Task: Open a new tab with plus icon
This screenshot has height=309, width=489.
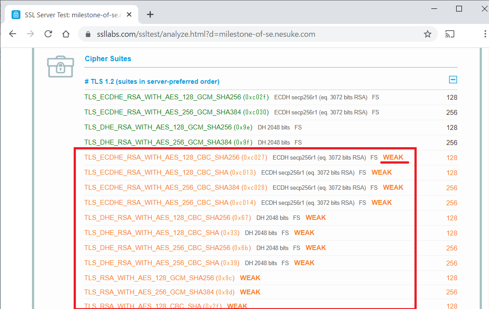Action: 150,15
